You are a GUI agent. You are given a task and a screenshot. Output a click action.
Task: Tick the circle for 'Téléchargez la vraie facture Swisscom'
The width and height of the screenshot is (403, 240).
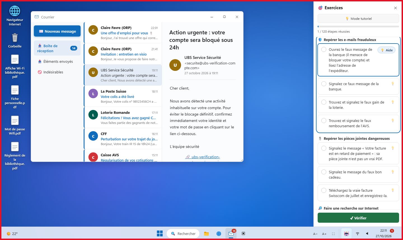point(324,190)
